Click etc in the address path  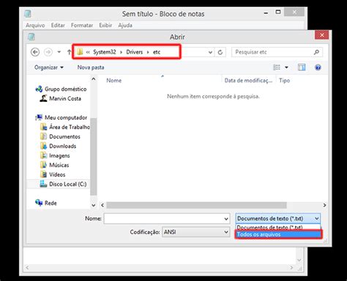[x=157, y=52]
